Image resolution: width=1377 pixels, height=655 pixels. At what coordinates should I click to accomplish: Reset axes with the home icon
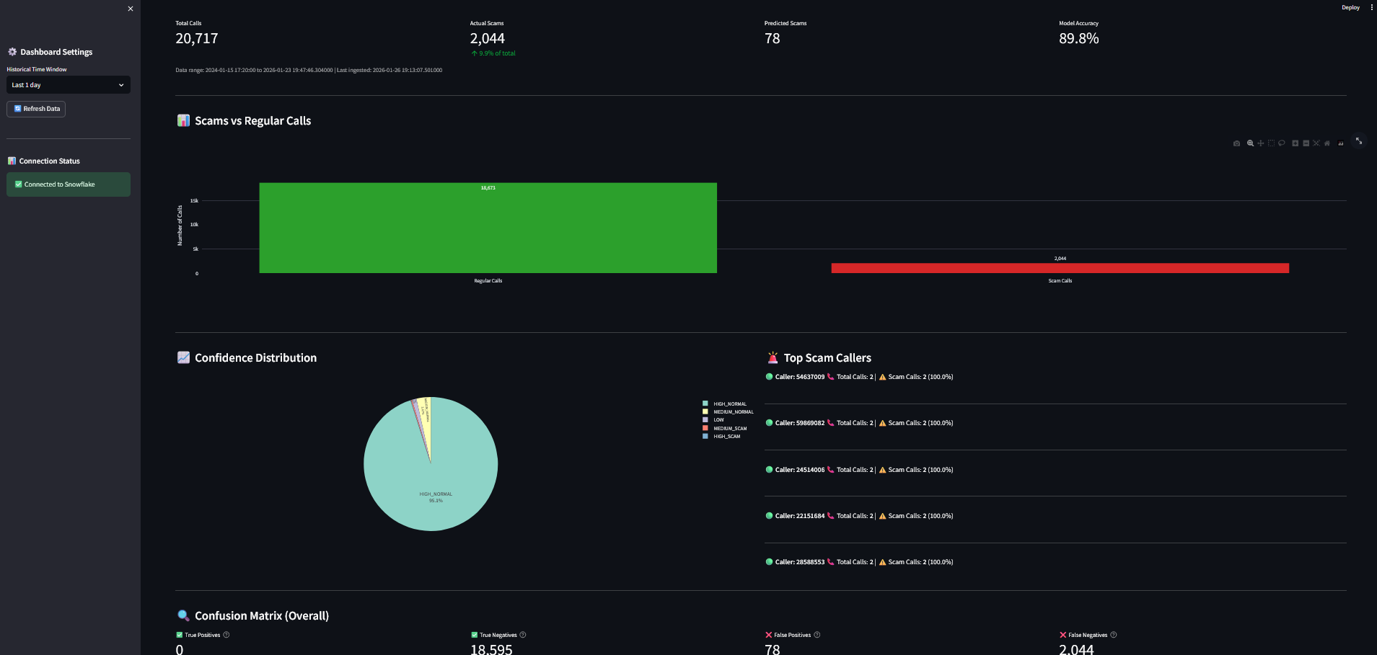click(1327, 143)
